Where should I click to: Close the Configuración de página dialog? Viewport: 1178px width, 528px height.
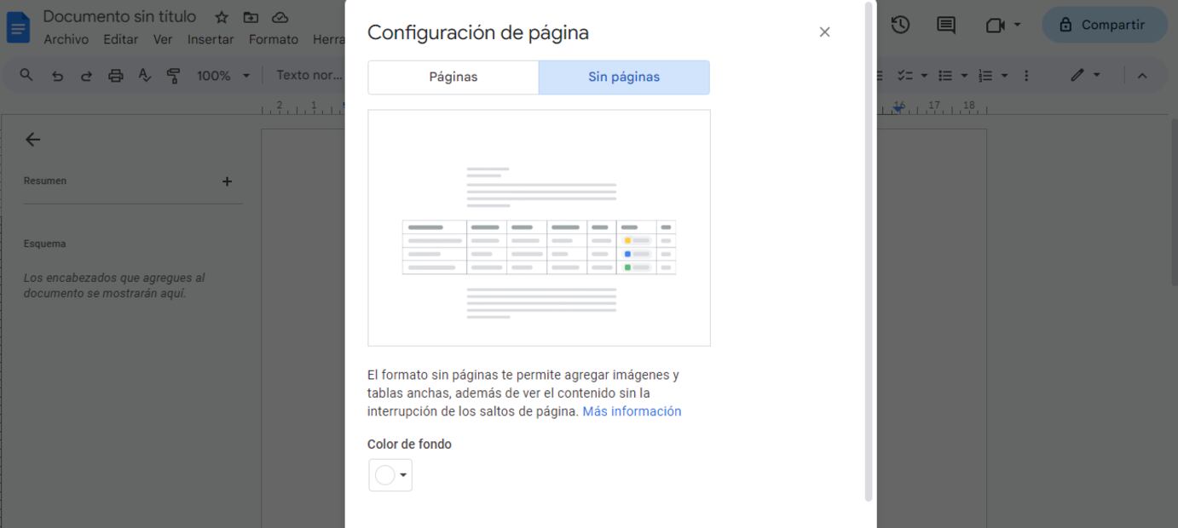pyautogui.click(x=824, y=32)
